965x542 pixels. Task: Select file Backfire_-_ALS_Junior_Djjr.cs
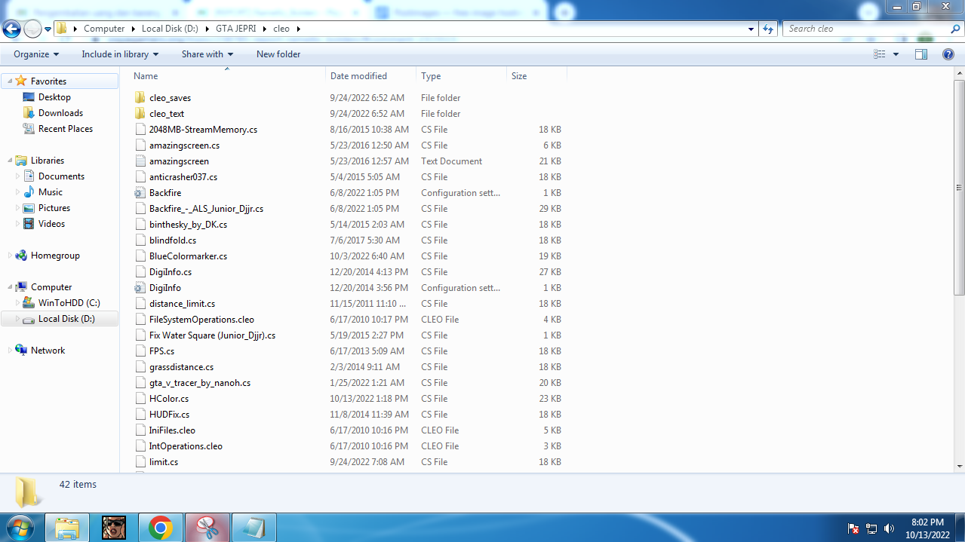click(206, 209)
